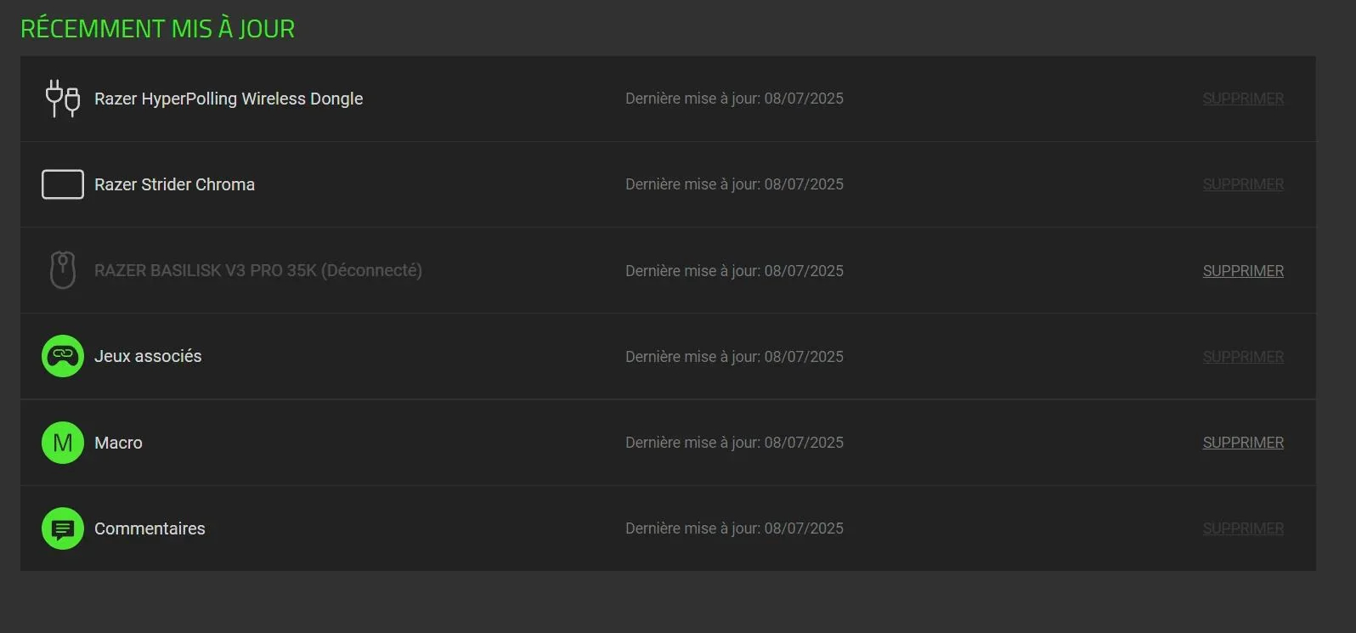The height and width of the screenshot is (633, 1356).
Task: Delete the Razer HyperPolling Wireless Dongle entry via SUPPRIMER
Action: pos(1243,99)
